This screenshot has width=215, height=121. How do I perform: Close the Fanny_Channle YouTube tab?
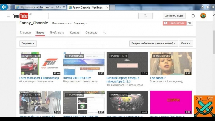(107, 8)
